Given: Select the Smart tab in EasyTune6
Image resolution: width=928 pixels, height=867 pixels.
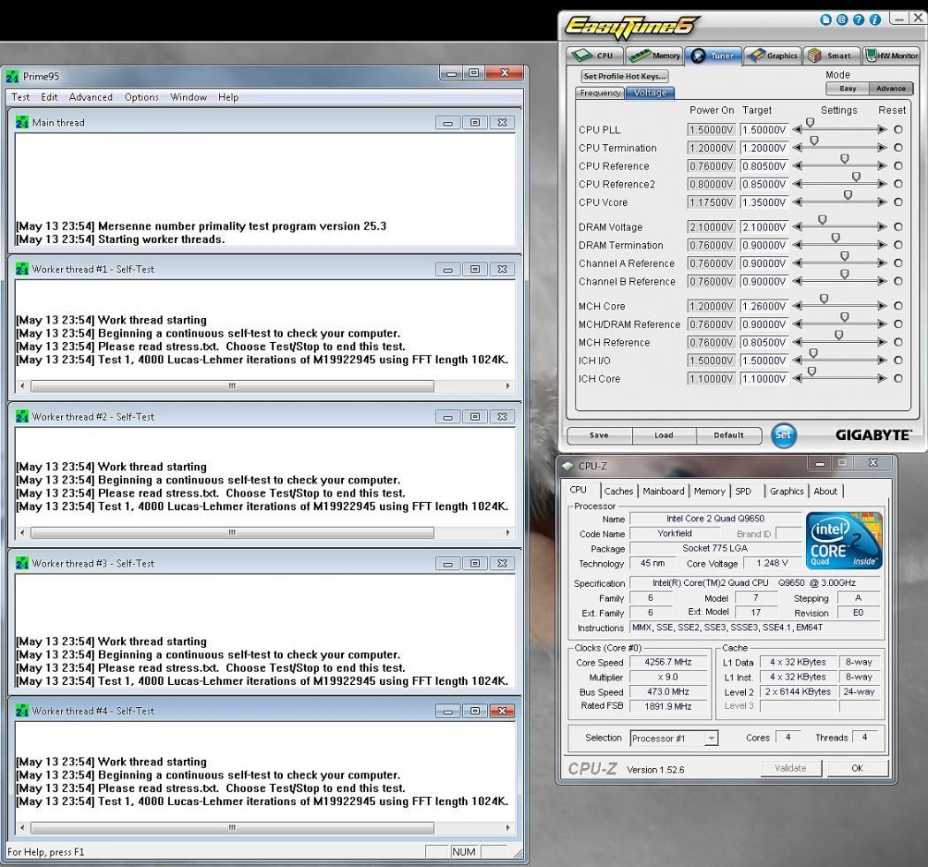Looking at the screenshot, I should [x=831, y=56].
